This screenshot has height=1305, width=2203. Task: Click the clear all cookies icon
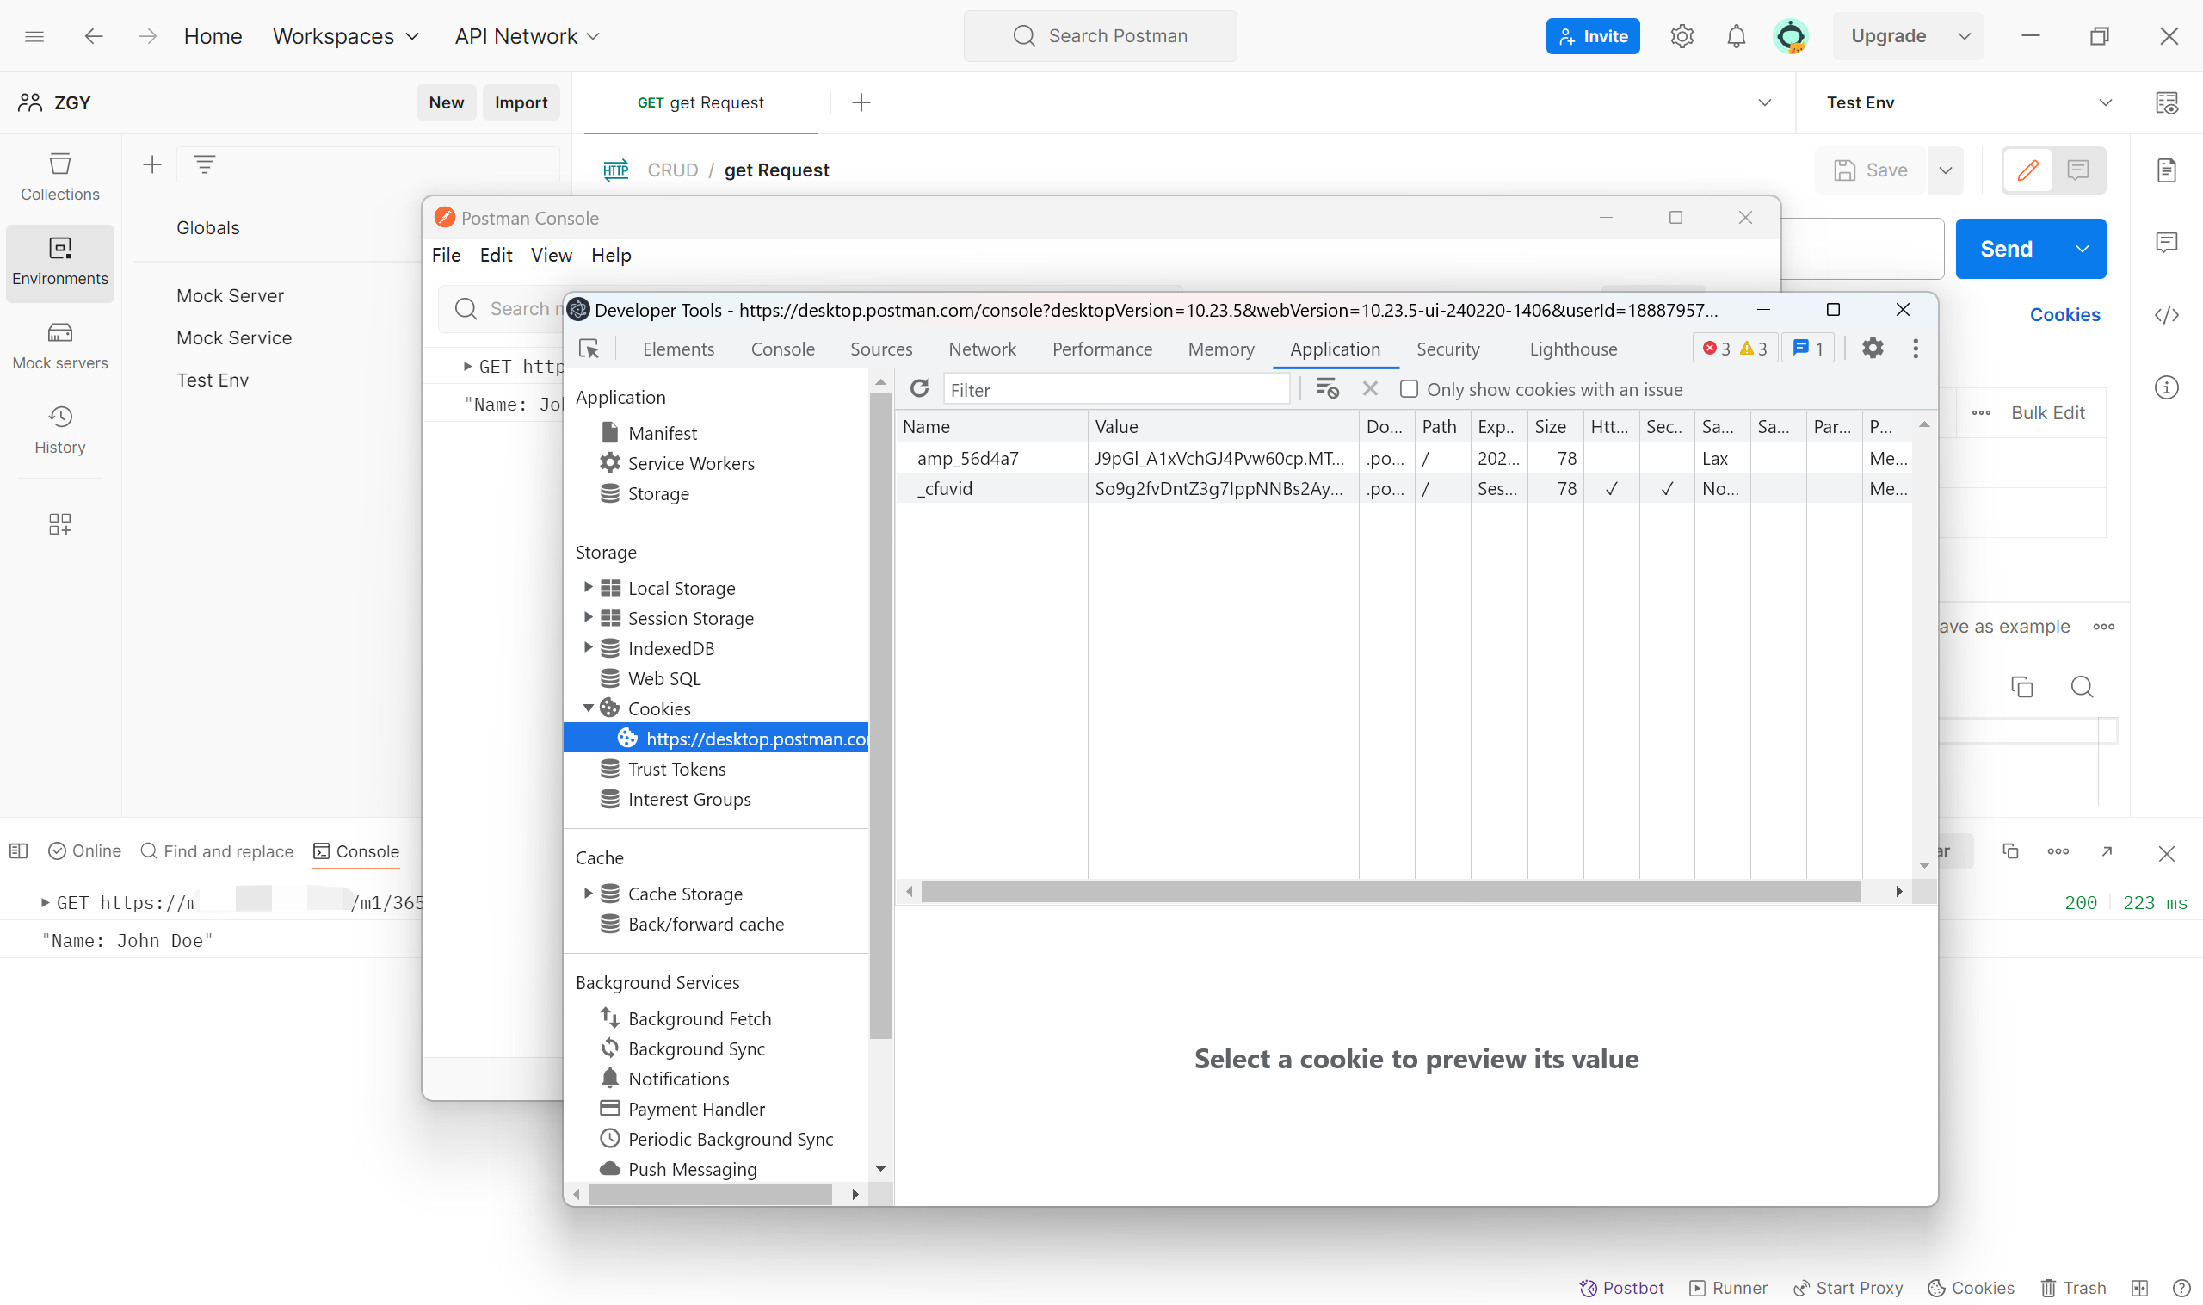click(x=1328, y=389)
